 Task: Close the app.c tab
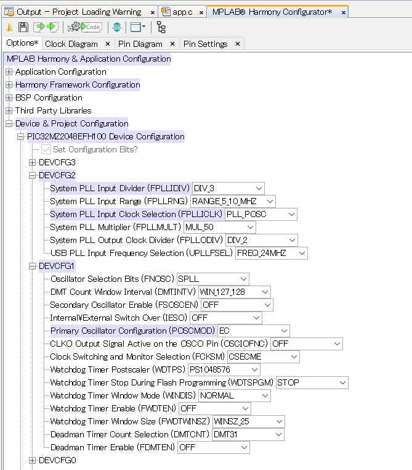tap(201, 12)
